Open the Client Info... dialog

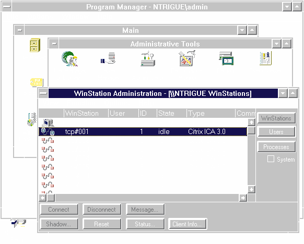pos(188,224)
